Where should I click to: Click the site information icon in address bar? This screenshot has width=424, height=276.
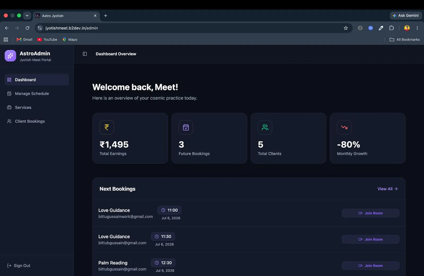coord(40,28)
